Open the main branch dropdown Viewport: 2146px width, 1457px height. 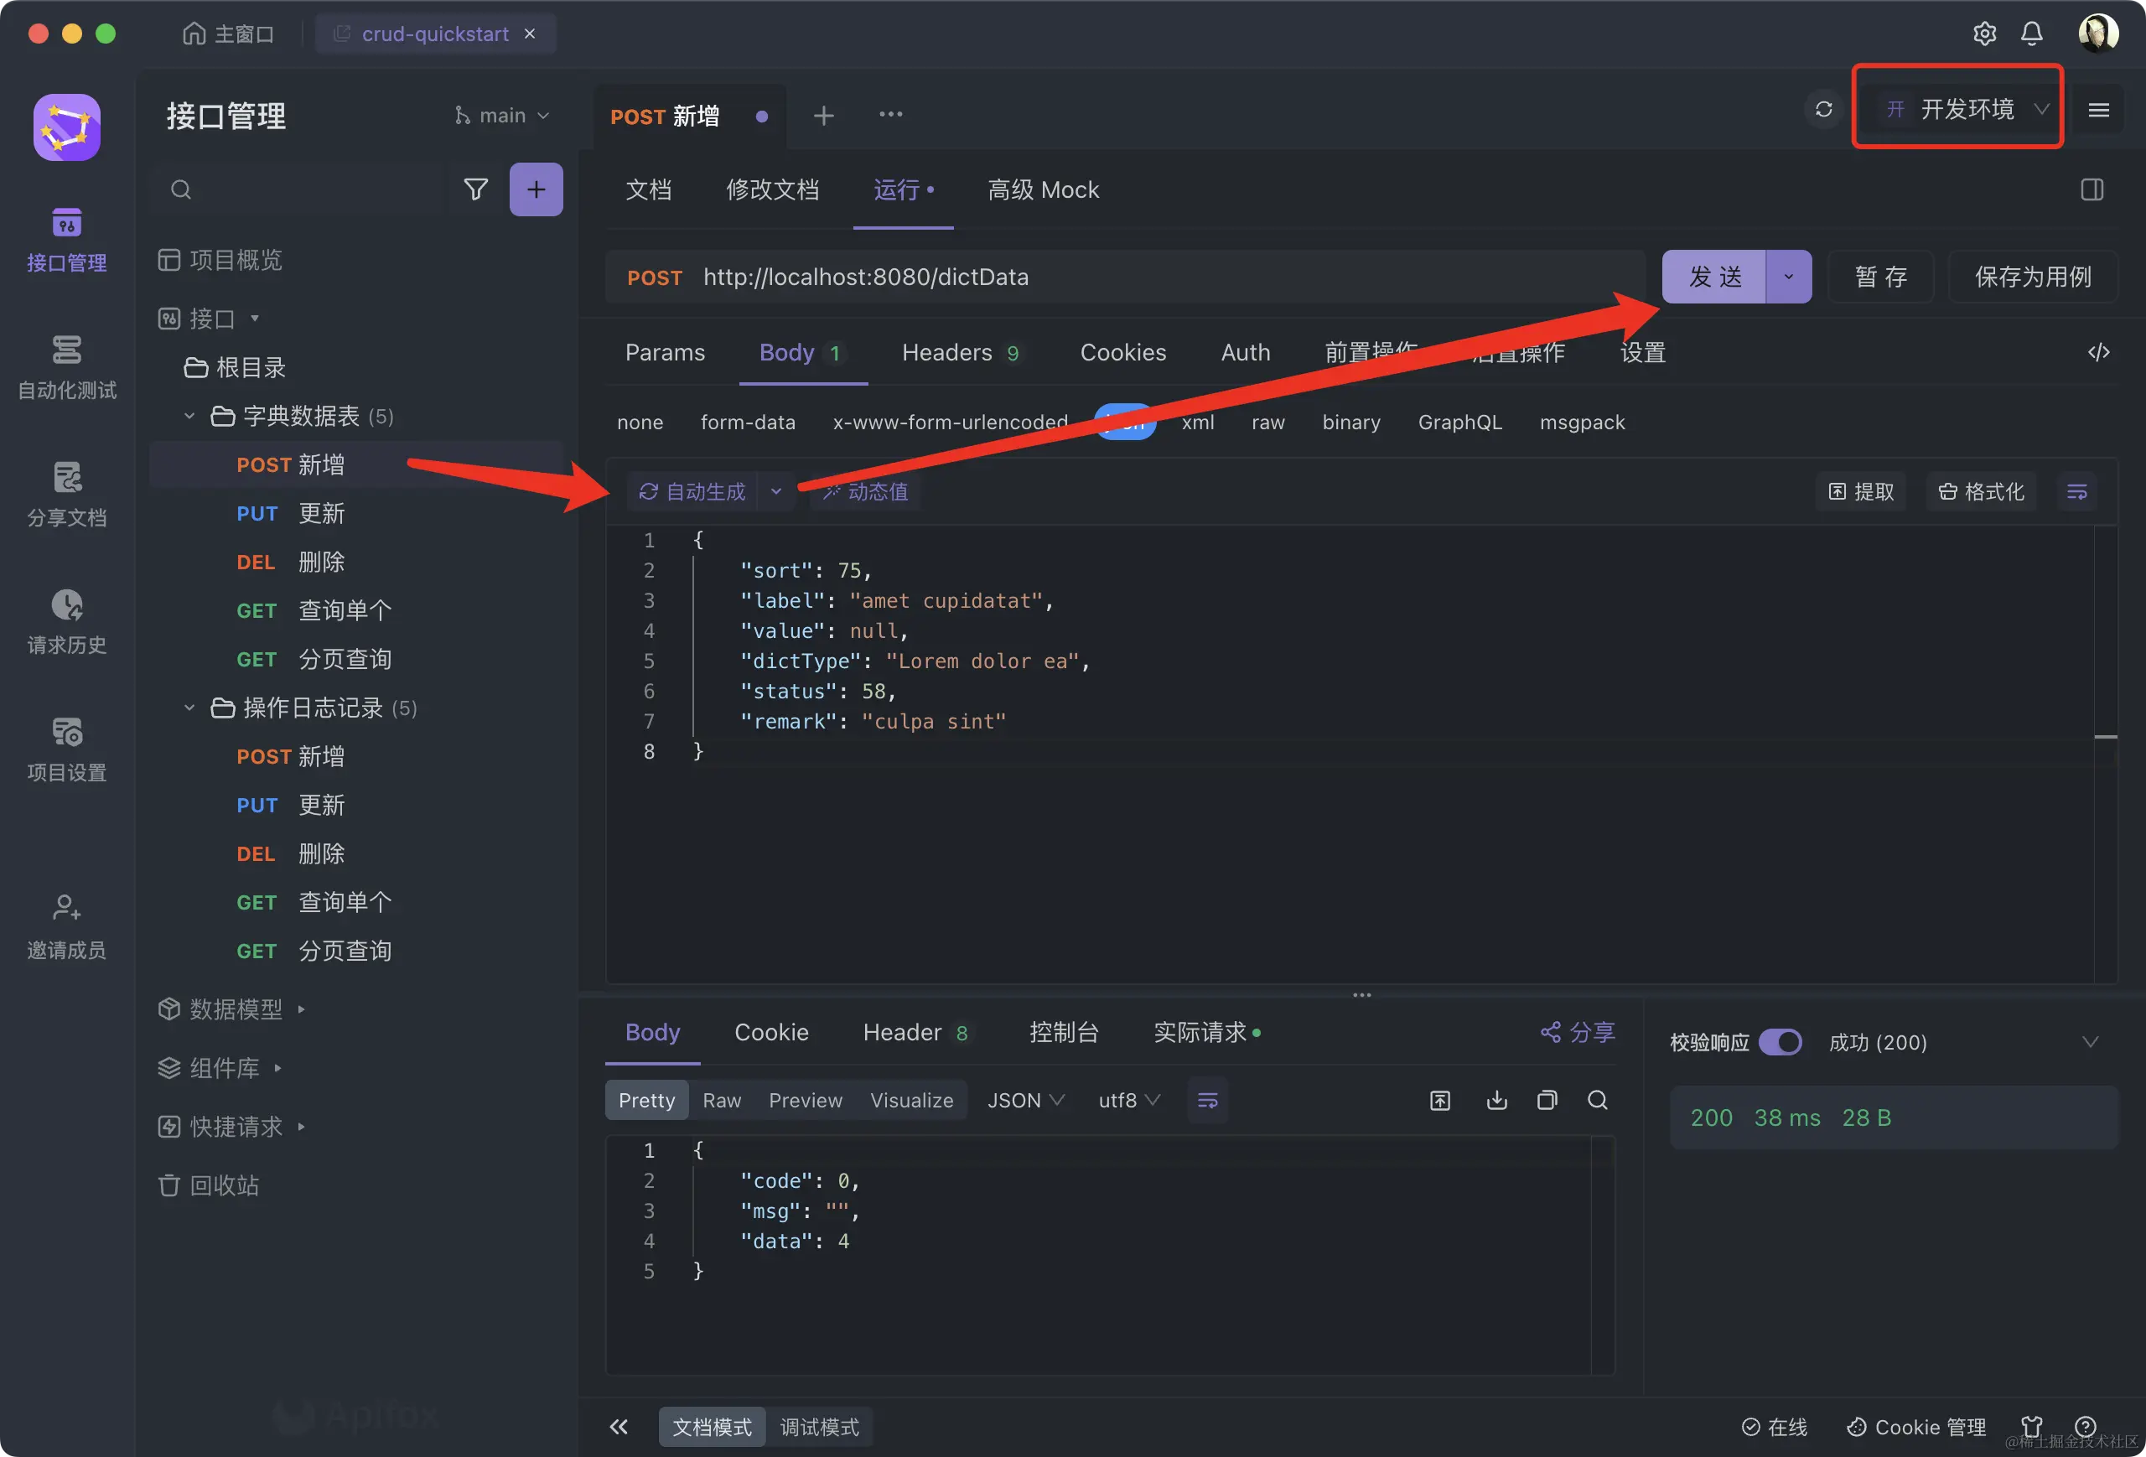[x=502, y=116]
